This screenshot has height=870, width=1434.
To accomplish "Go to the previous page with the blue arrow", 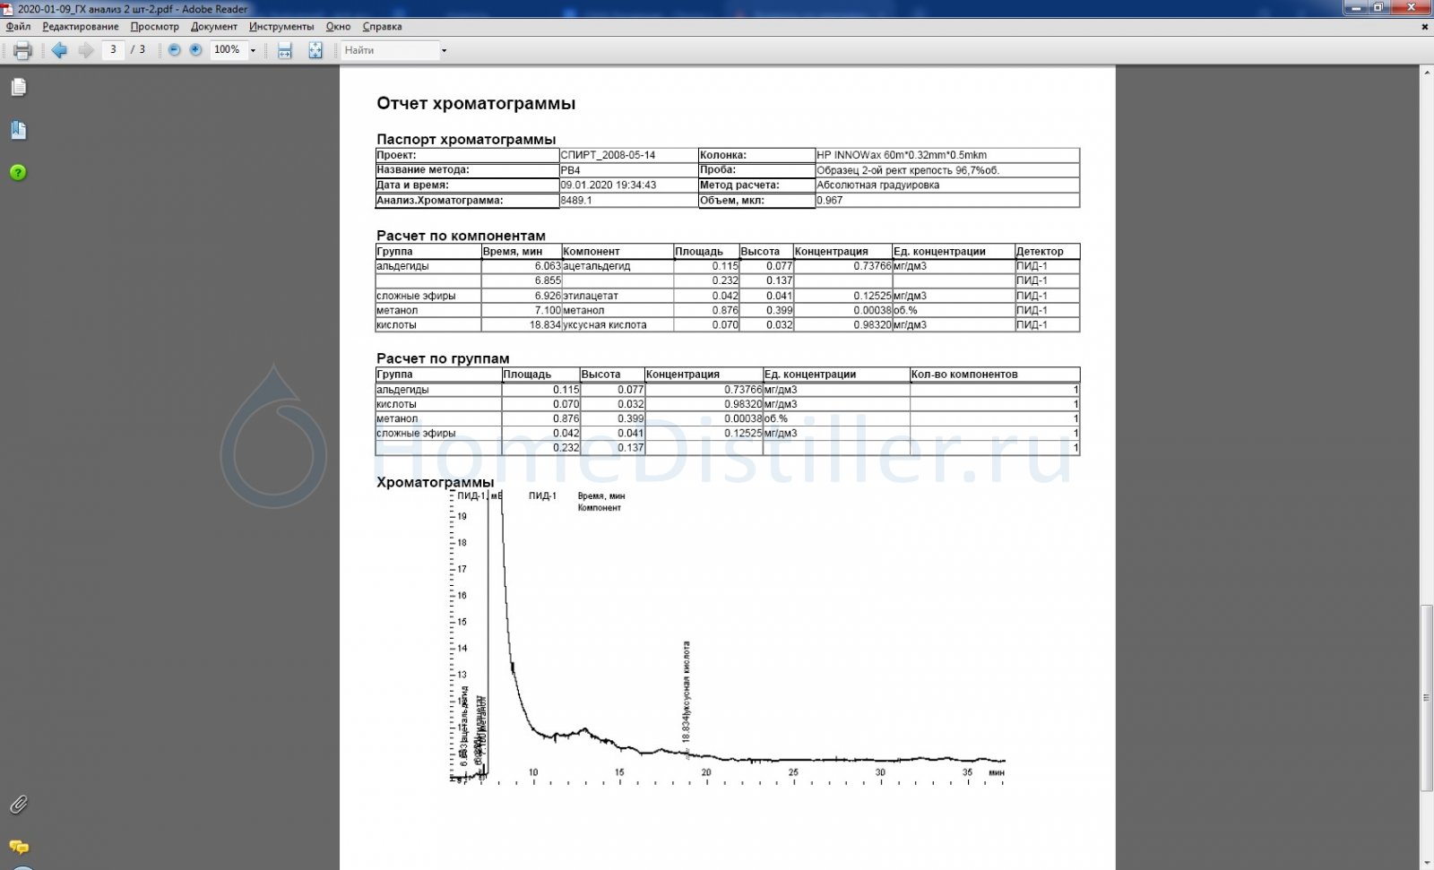I will 59,50.
